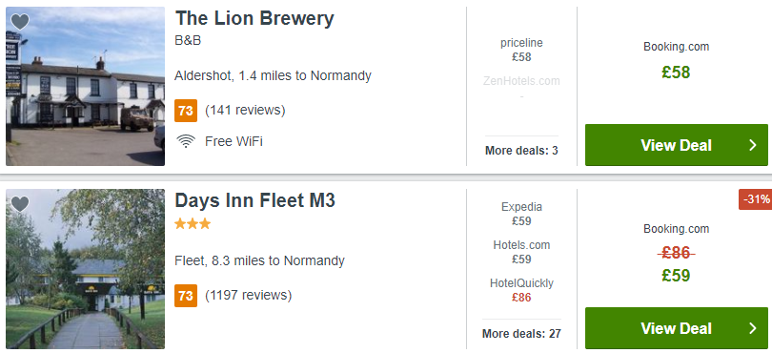Open Days Inn Fleet M3 hotel title
This screenshot has height=353, width=772.
(255, 200)
